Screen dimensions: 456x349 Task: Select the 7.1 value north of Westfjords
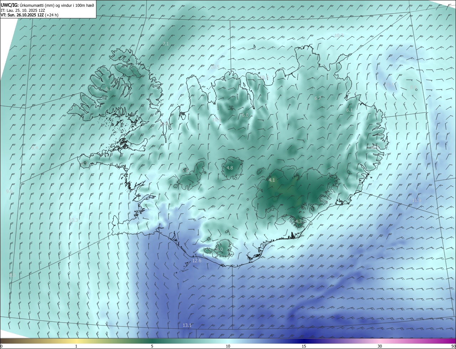165,44
